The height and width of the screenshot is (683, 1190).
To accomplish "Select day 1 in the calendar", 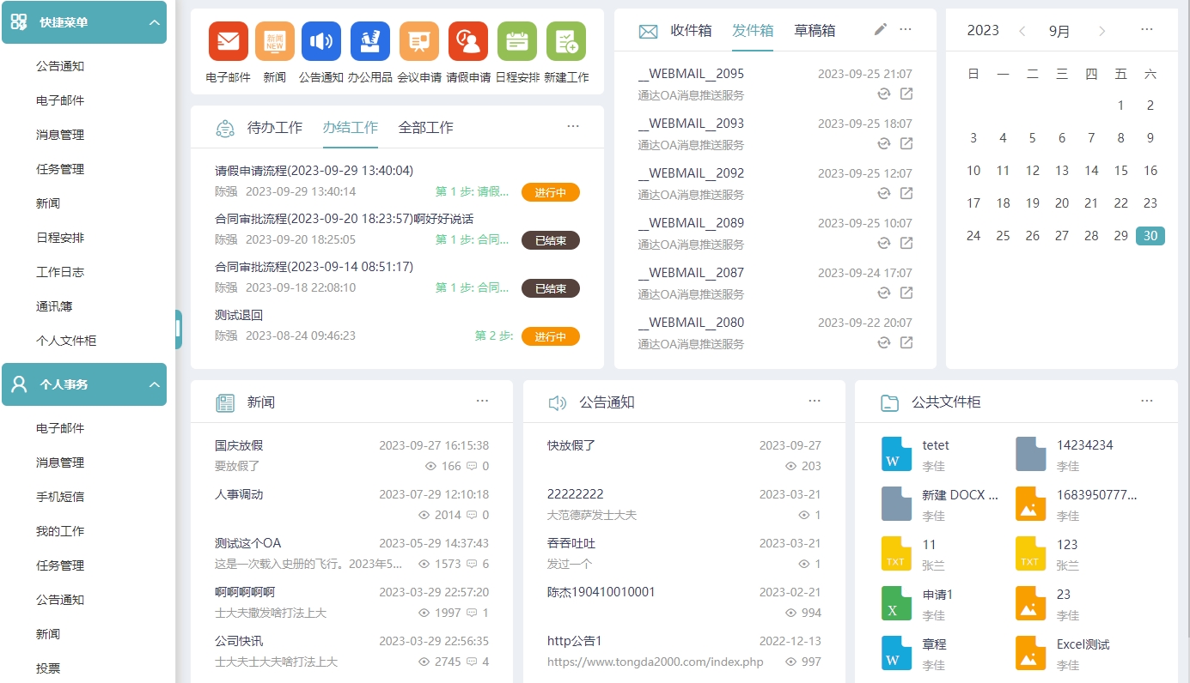I will (1120, 106).
